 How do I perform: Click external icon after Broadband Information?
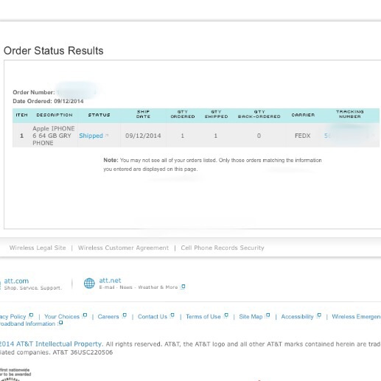(60, 323)
